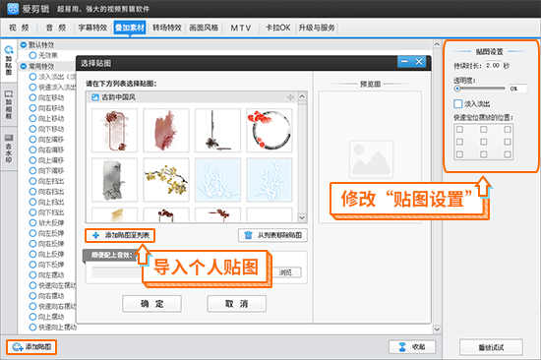Switch to the 音频 tab
This screenshot has height=360, width=541.
click(56, 28)
